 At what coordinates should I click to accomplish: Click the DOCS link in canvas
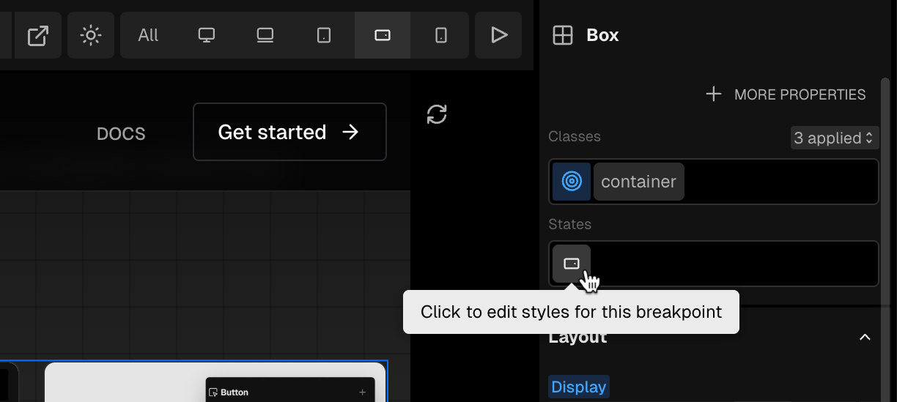[121, 134]
